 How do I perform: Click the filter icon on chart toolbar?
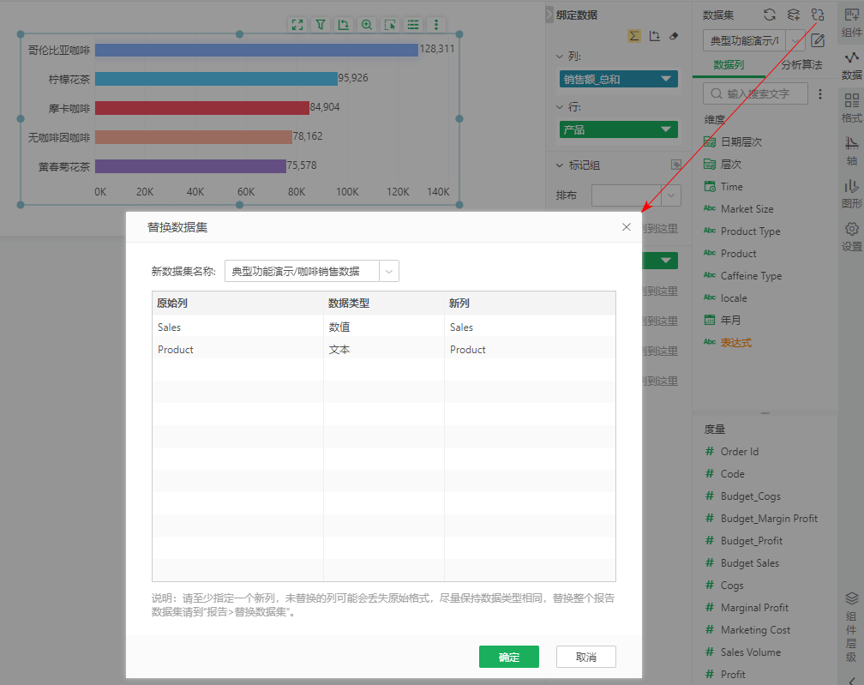[321, 25]
